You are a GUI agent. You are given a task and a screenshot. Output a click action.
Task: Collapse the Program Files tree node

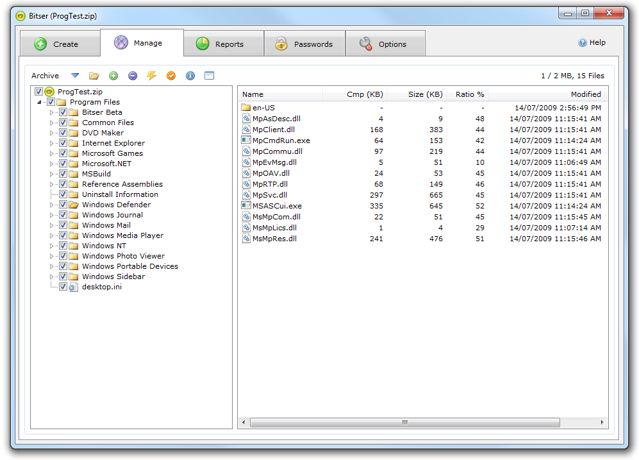tap(39, 103)
